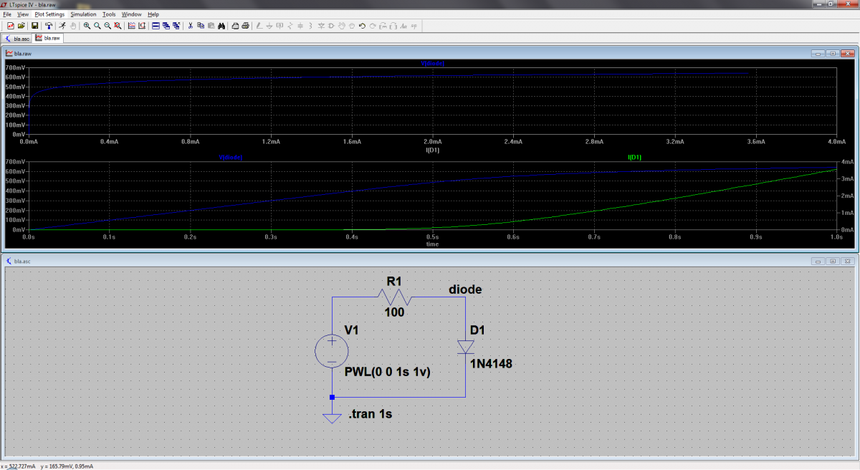The width and height of the screenshot is (860, 470).
Task: Click the Halt hand icon
Action: pos(73,26)
